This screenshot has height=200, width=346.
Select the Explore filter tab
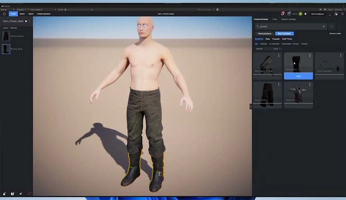[x=259, y=39]
